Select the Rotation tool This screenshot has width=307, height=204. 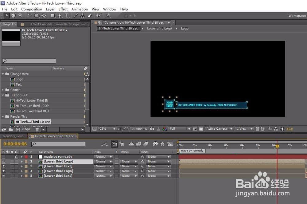pyautogui.click(x=29, y=15)
